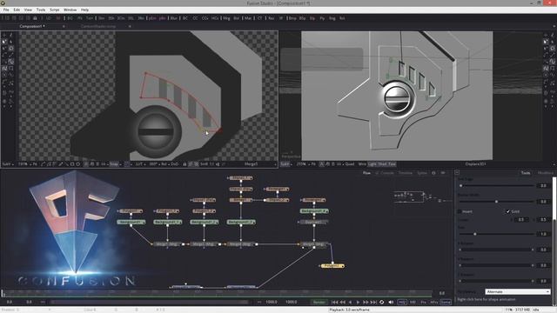The image size is (557, 313).
Task: Toggle Fast mode in 3D viewer
Action: (392, 164)
